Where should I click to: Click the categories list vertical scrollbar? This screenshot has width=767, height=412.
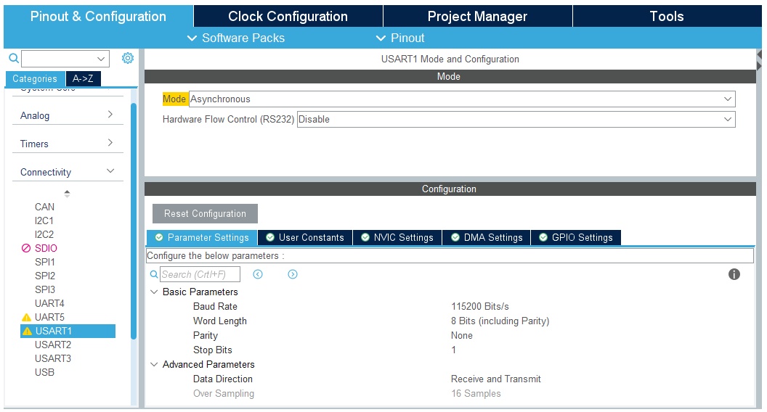click(x=134, y=218)
